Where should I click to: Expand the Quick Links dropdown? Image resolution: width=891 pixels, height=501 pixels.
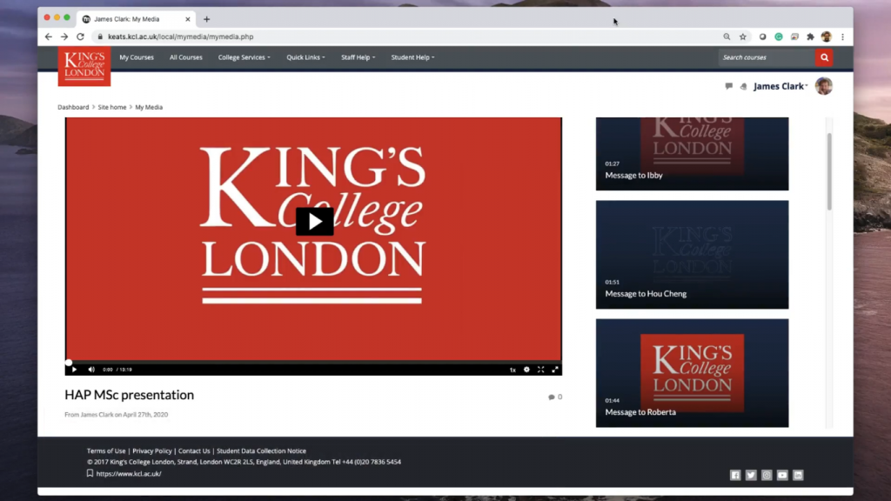point(305,57)
